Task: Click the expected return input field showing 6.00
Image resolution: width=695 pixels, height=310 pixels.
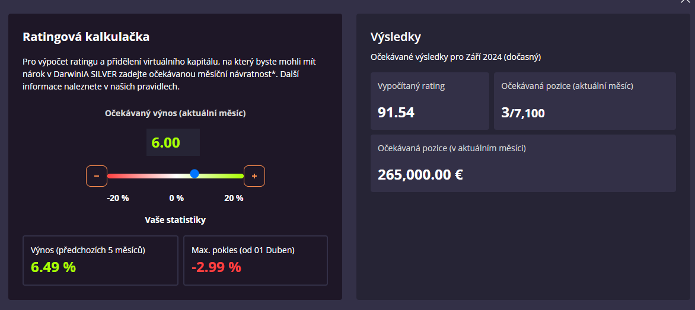Action: (173, 143)
